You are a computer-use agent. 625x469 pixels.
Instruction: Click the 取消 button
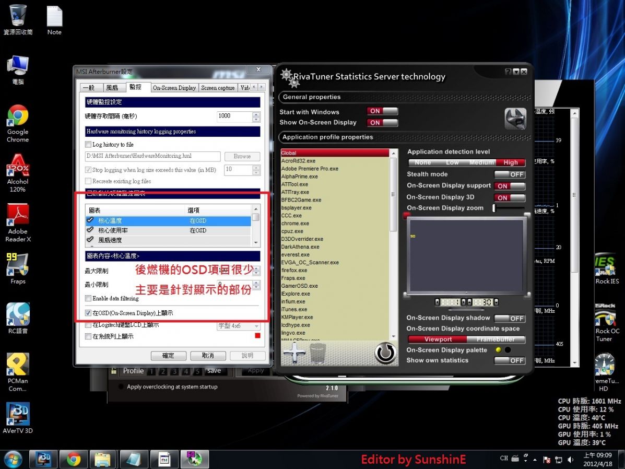(x=208, y=355)
